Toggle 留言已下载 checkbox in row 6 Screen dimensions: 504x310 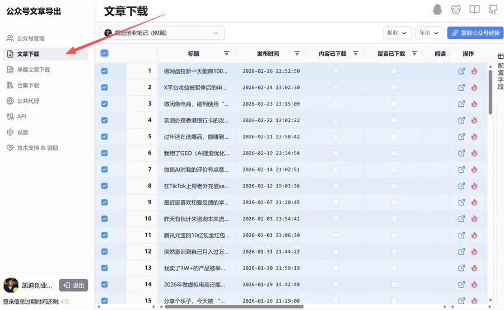point(394,153)
